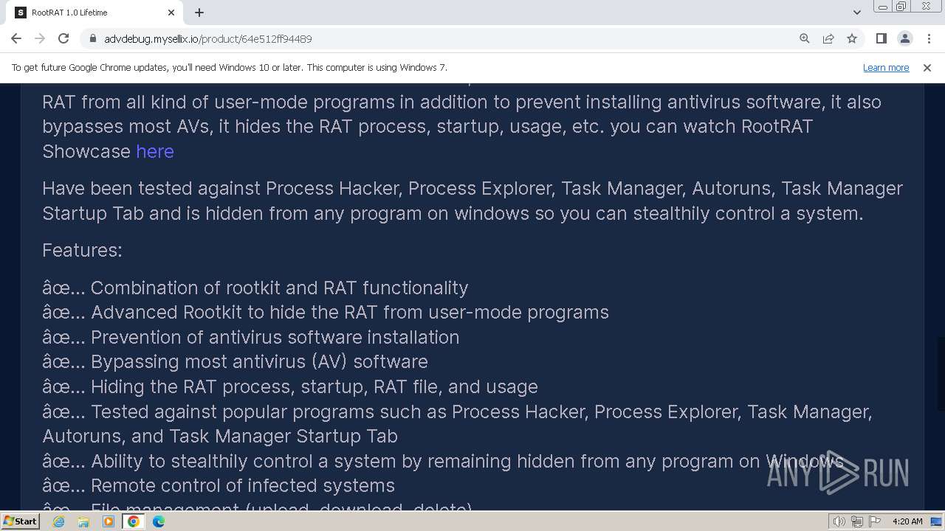Image resolution: width=945 pixels, height=531 pixels.
Task: Click the page vertical scrollbar thumb
Action: 941,373
